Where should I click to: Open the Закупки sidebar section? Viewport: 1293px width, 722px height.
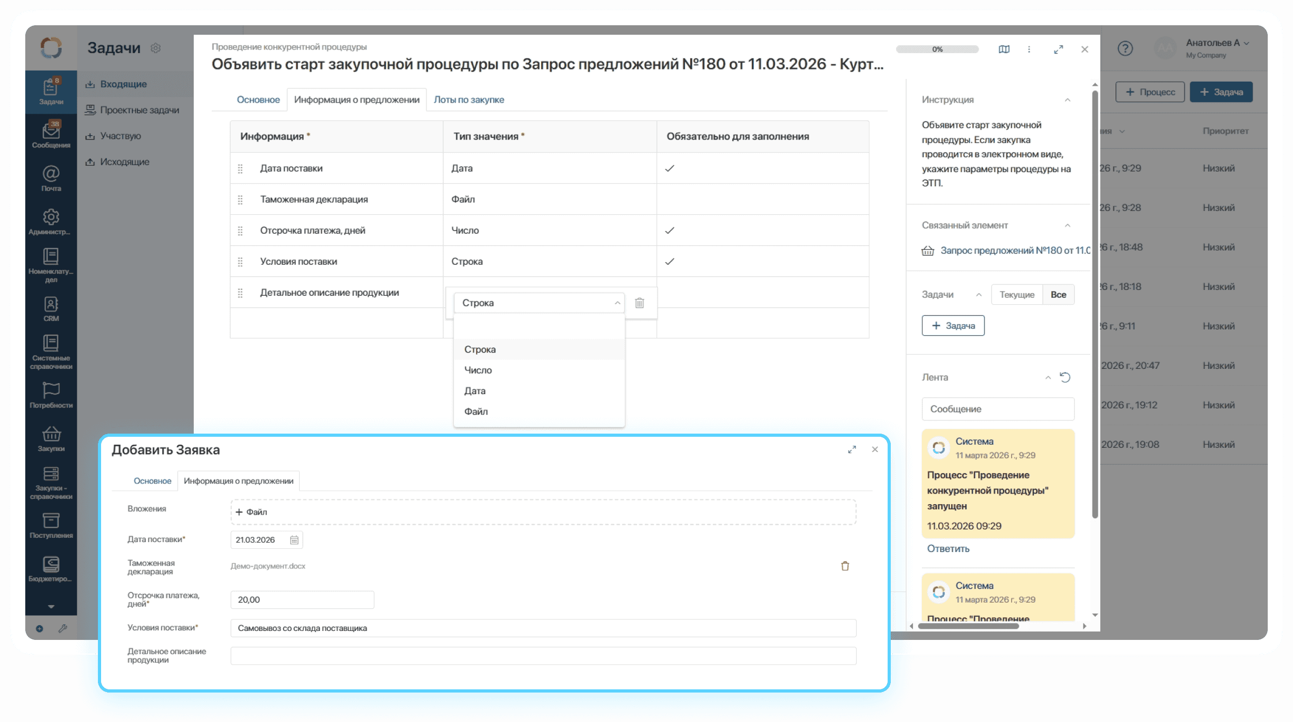(x=51, y=437)
